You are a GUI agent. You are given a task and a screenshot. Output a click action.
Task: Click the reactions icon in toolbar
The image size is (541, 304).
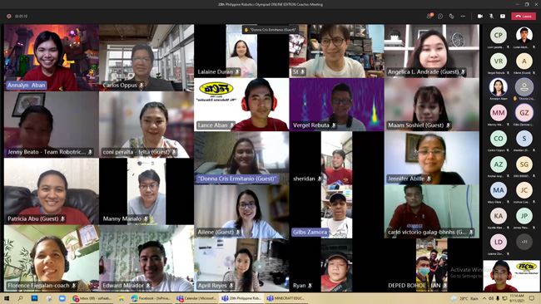[452, 16]
